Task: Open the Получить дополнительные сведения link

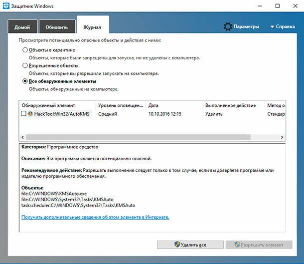Action: [x=95, y=217]
